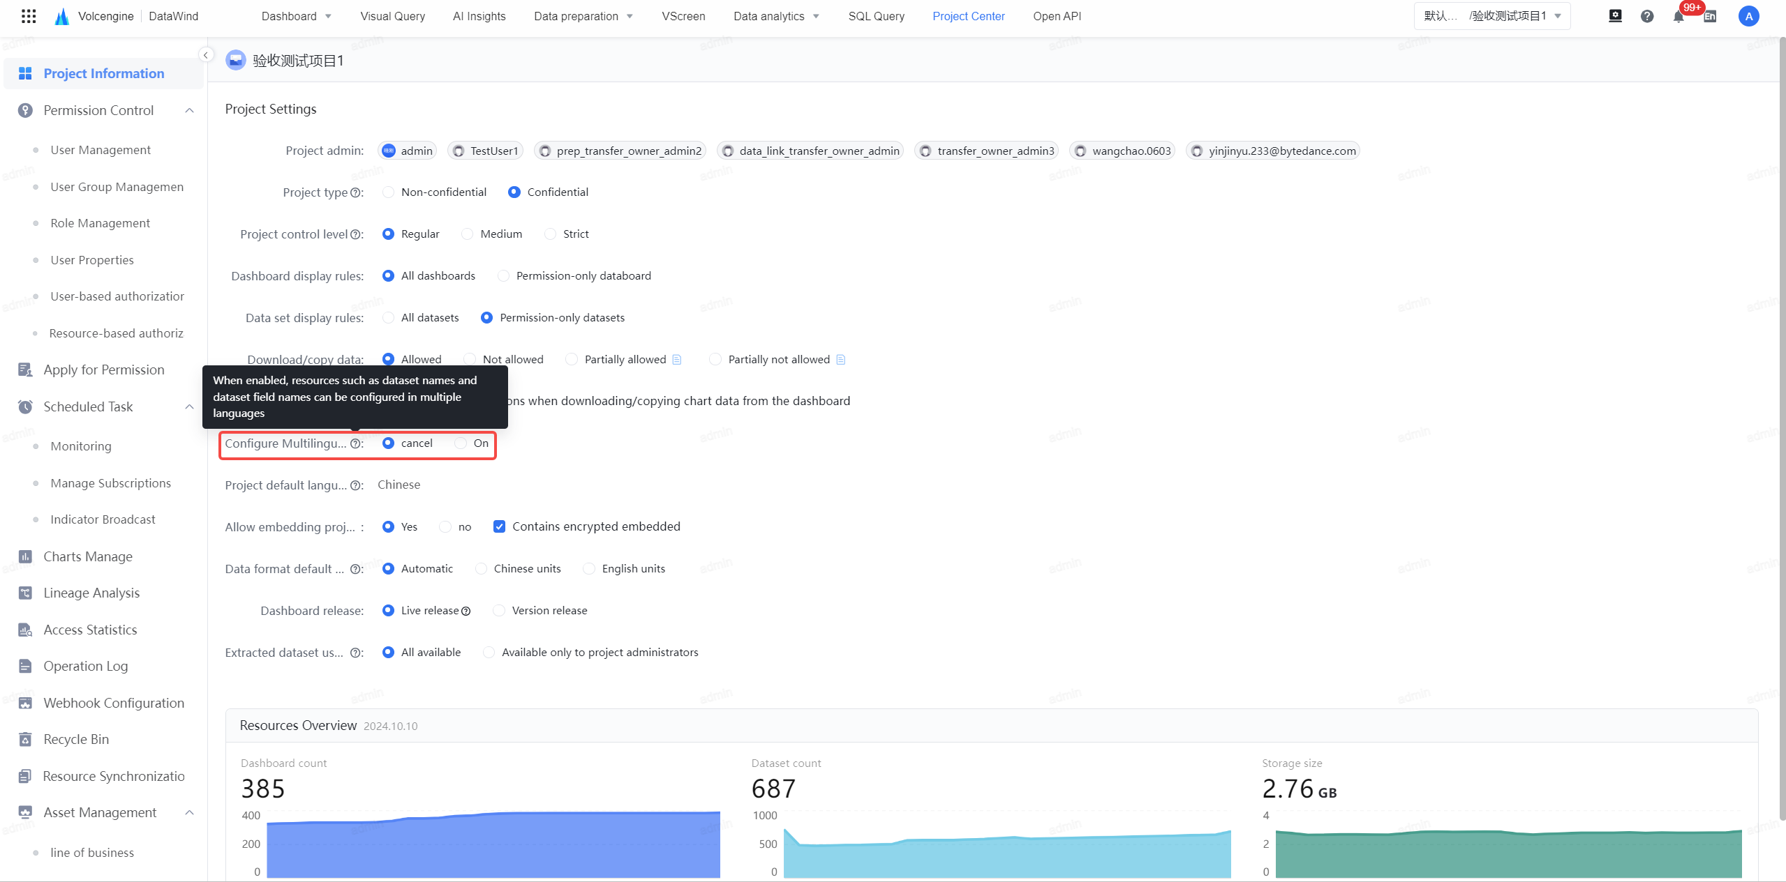Click the Scheduled Task clock icon
1786x882 pixels.
click(25, 406)
